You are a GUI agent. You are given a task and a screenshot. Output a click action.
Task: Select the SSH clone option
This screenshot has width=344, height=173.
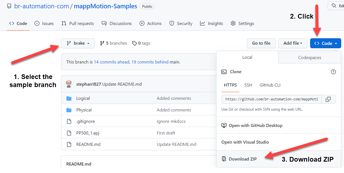(248, 85)
